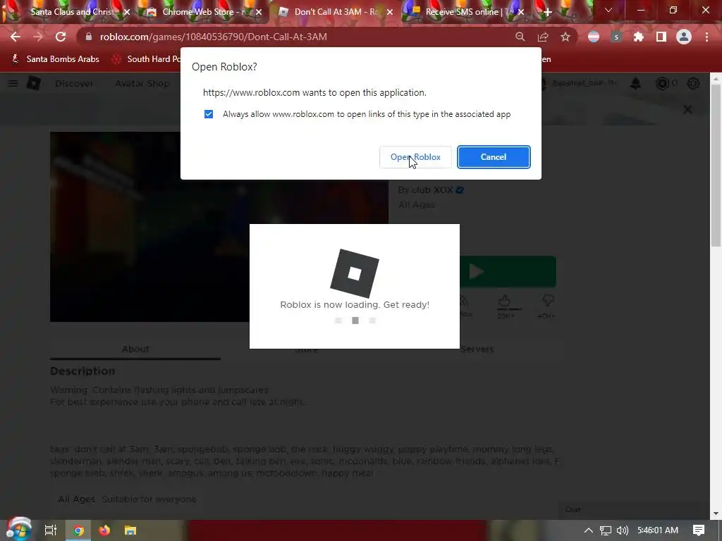
Task: Open the Discover menu item
Action: [x=73, y=83]
